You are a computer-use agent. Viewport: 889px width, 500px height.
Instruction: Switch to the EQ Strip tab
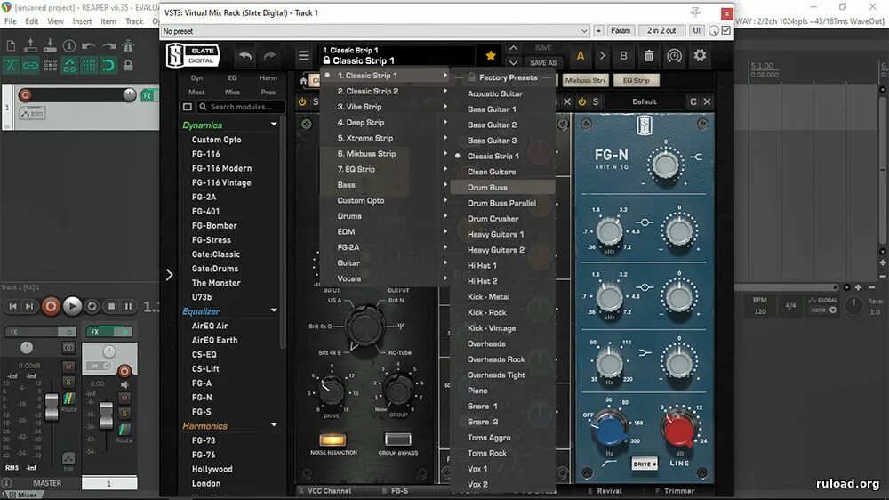click(x=637, y=81)
